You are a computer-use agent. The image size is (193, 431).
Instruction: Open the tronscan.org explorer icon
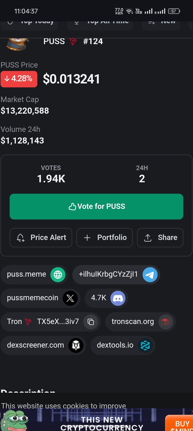[x=166, y=322]
